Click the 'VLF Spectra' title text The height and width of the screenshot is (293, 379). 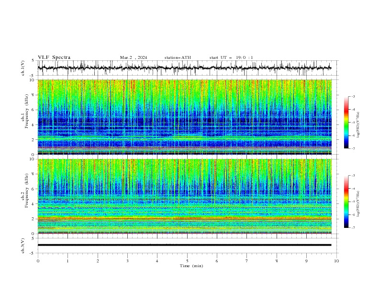54,57
